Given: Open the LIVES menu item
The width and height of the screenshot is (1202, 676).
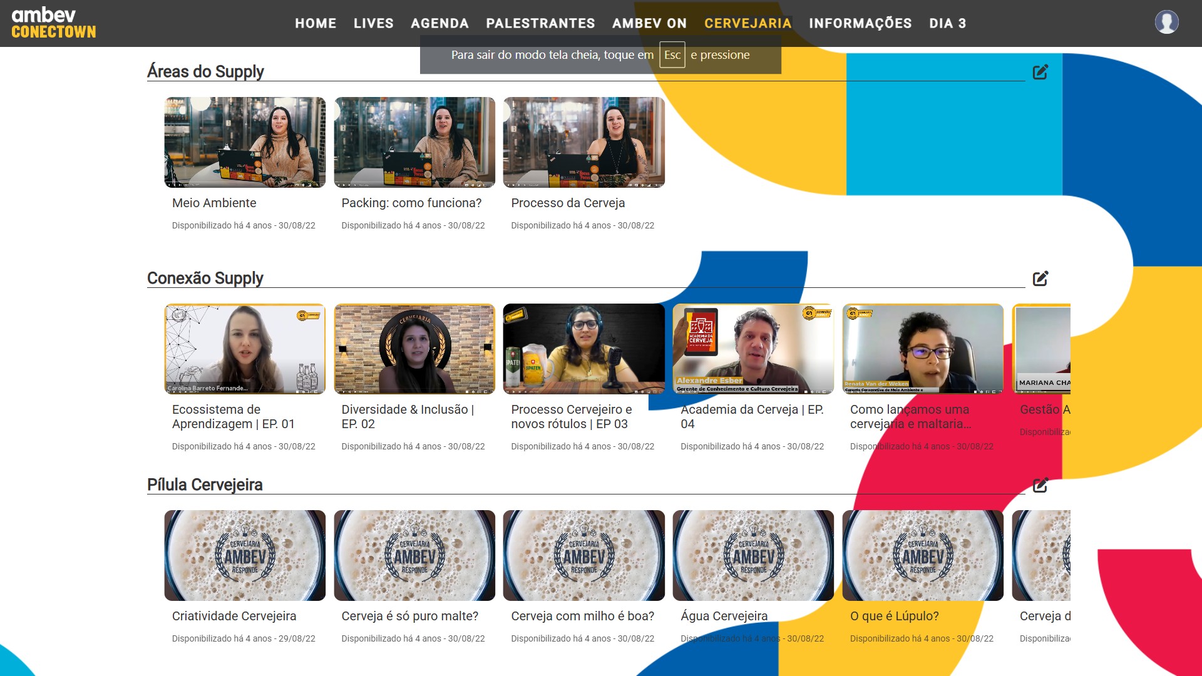Looking at the screenshot, I should 374,23.
